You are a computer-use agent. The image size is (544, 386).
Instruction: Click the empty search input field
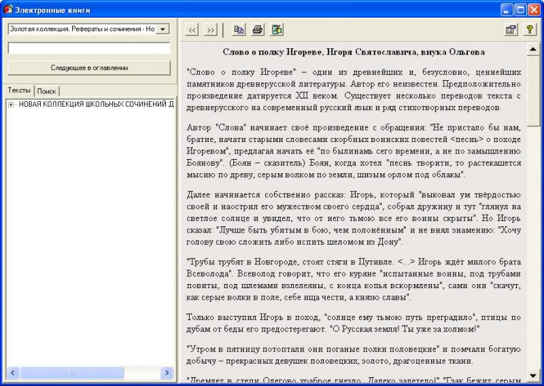click(x=89, y=48)
